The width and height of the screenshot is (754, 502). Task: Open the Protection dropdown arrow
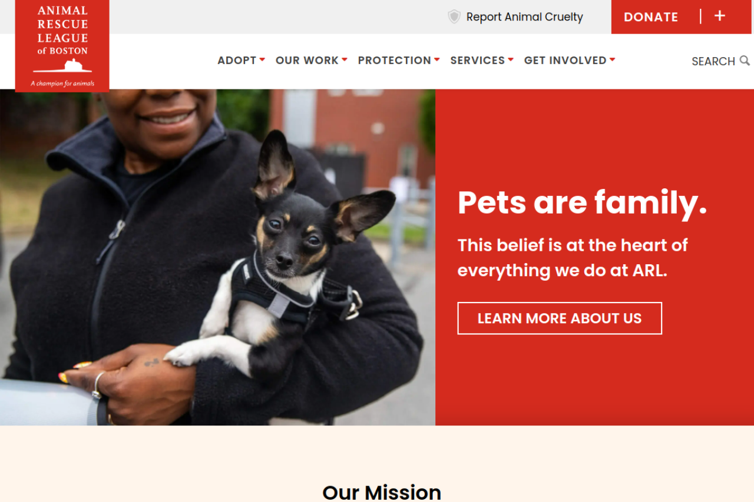[x=437, y=59]
